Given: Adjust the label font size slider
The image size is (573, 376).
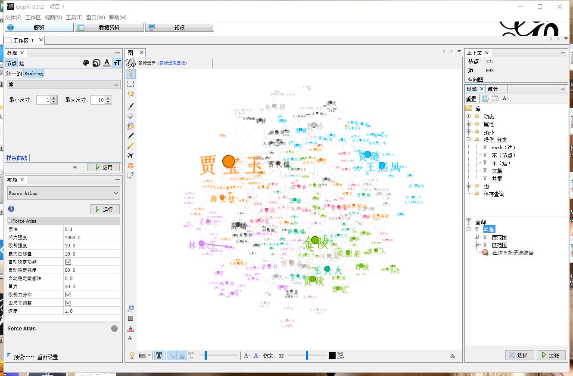Looking at the screenshot, I should (307, 355).
